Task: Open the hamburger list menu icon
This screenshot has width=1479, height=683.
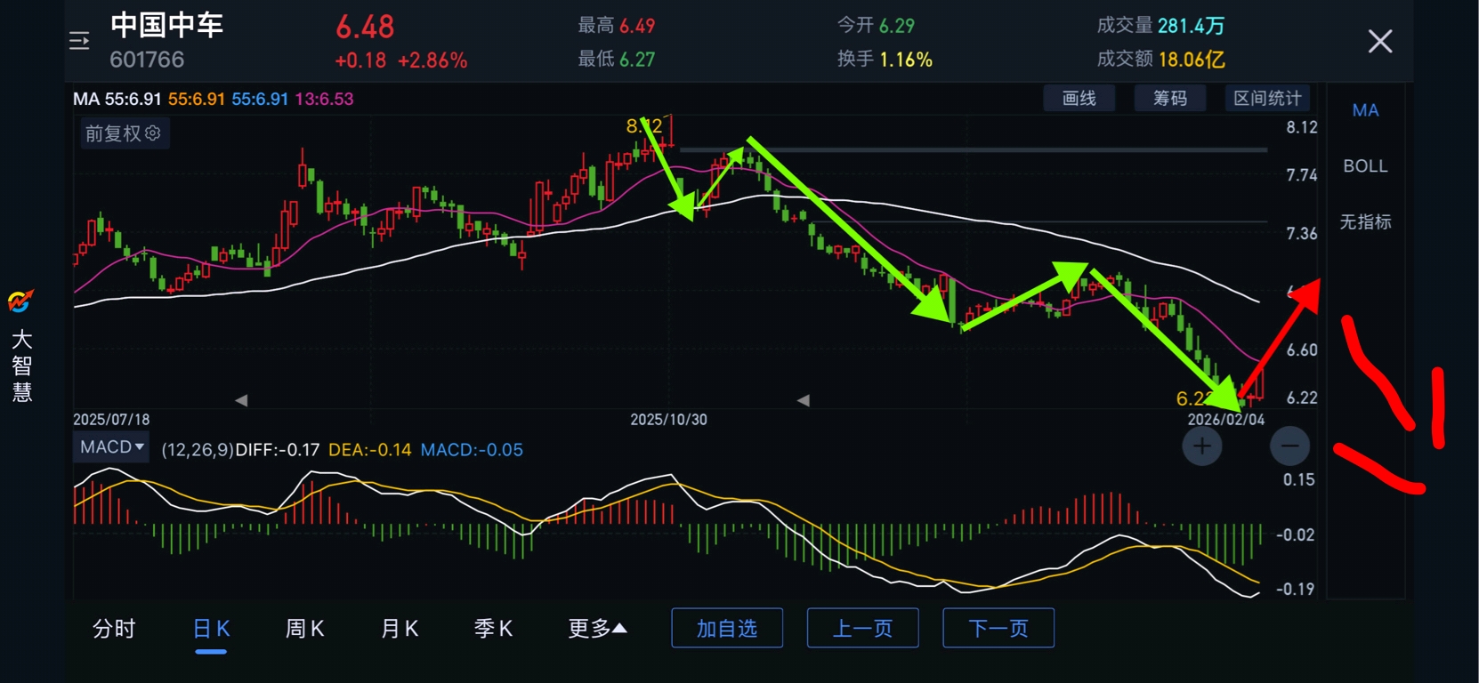Action: (79, 41)
